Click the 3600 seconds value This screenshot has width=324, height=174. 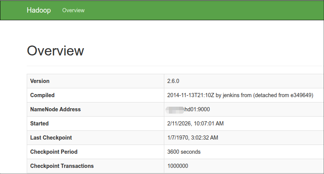coord(184,152)
